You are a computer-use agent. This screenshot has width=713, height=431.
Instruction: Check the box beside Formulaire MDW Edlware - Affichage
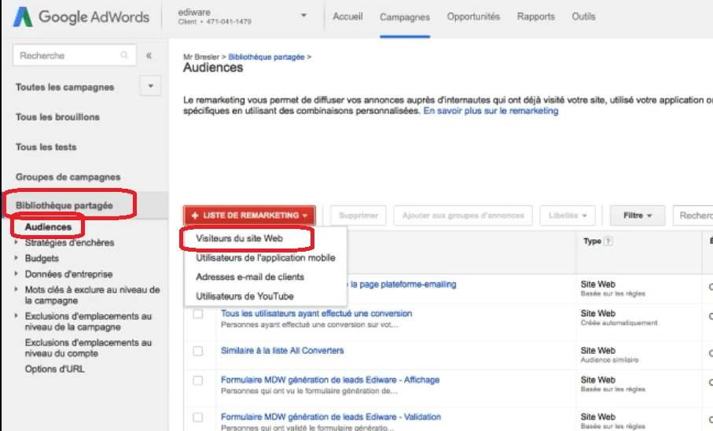[x=198, y=381]
